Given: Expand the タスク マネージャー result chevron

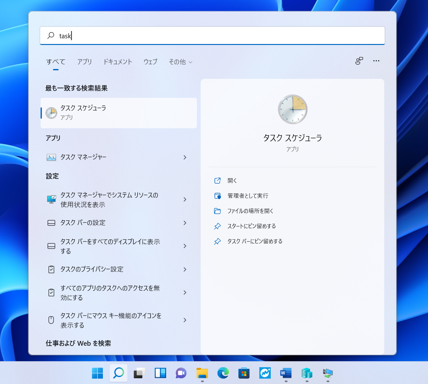Looking at the screenshot, I should coord(185,157).
